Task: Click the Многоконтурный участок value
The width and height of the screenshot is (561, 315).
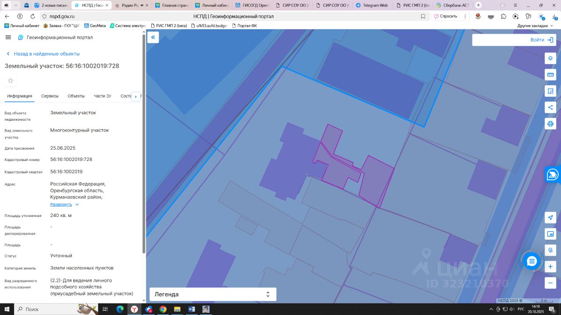Action: point(80,130)
